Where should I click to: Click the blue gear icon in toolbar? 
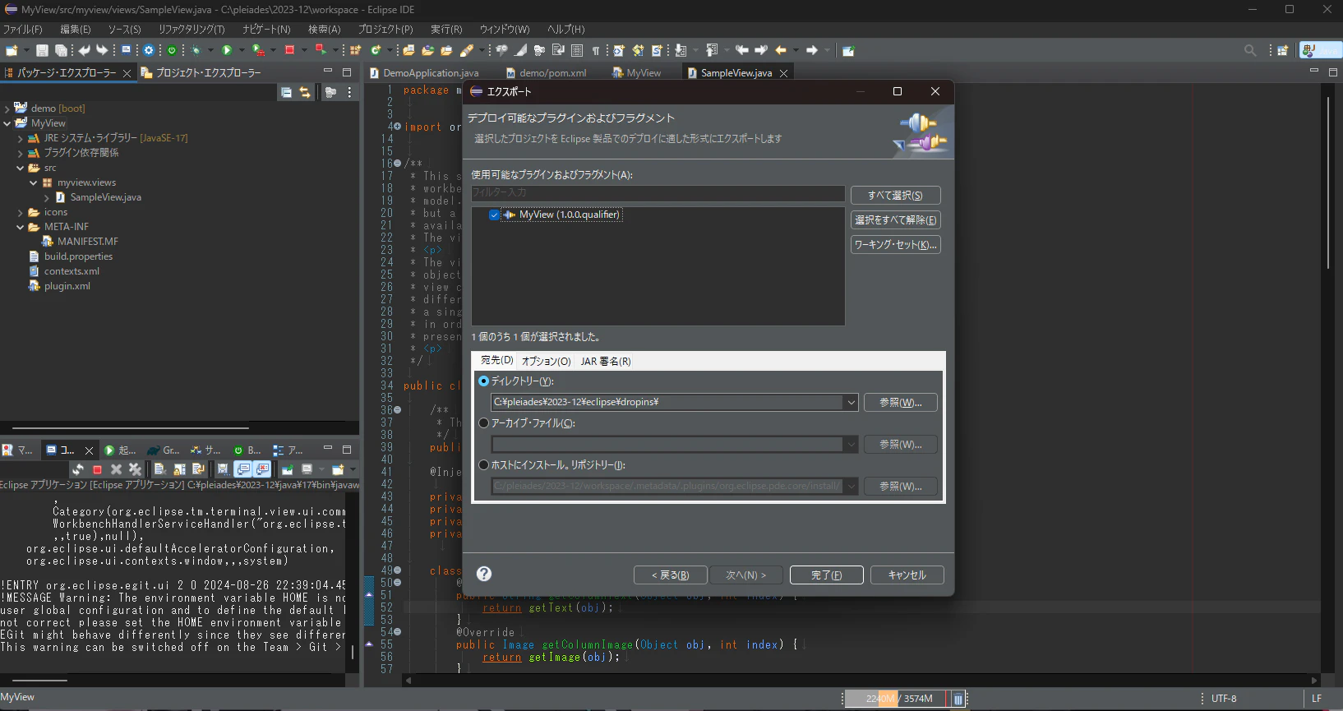[x=149, y=50]
